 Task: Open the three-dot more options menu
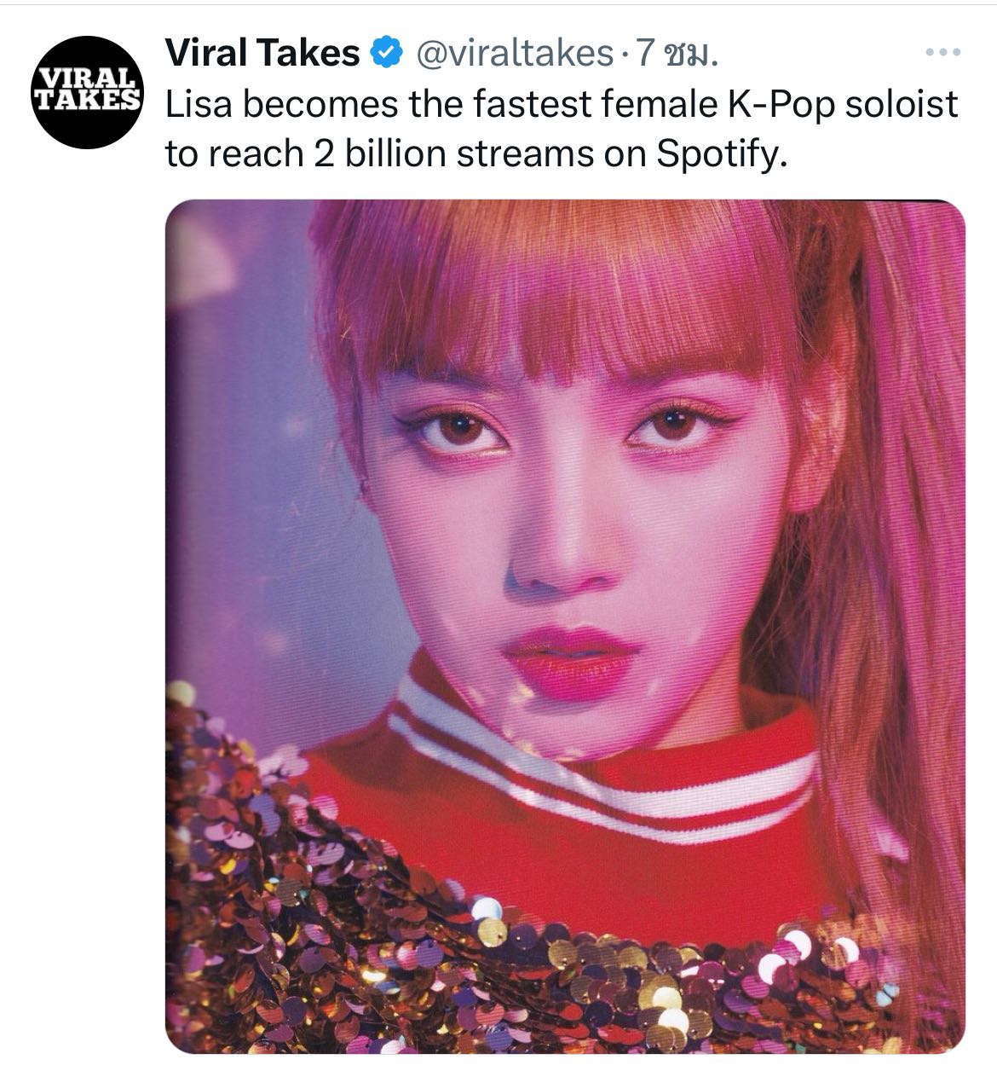(943, 53)
